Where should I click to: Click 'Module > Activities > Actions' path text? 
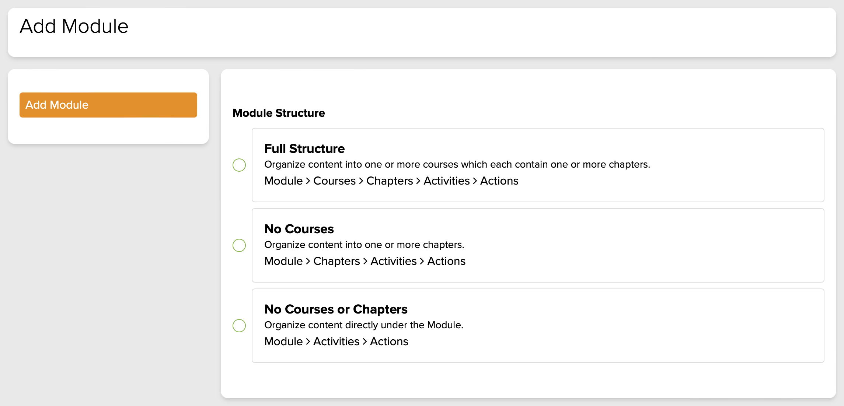336,342
